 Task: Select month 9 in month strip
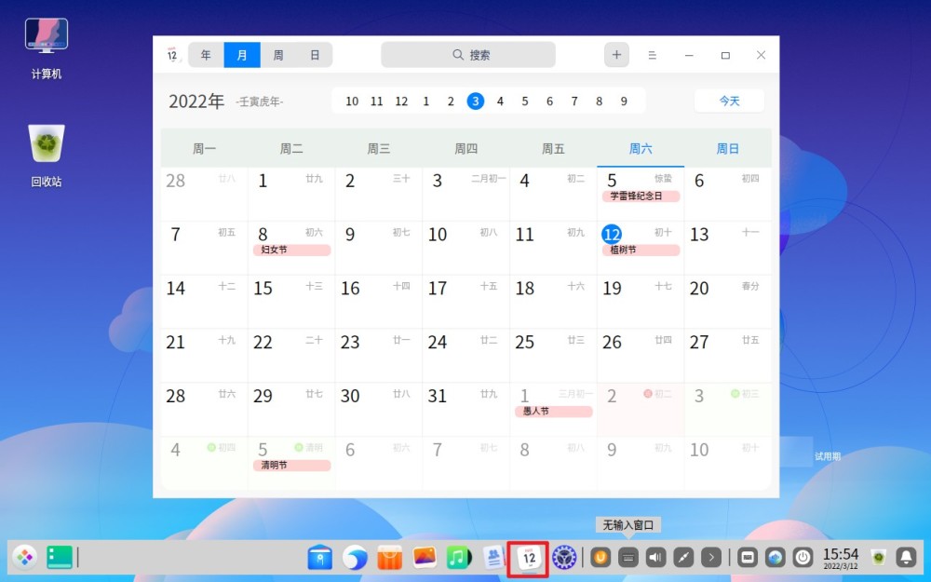pyautogui.click(x=624, y=102)
